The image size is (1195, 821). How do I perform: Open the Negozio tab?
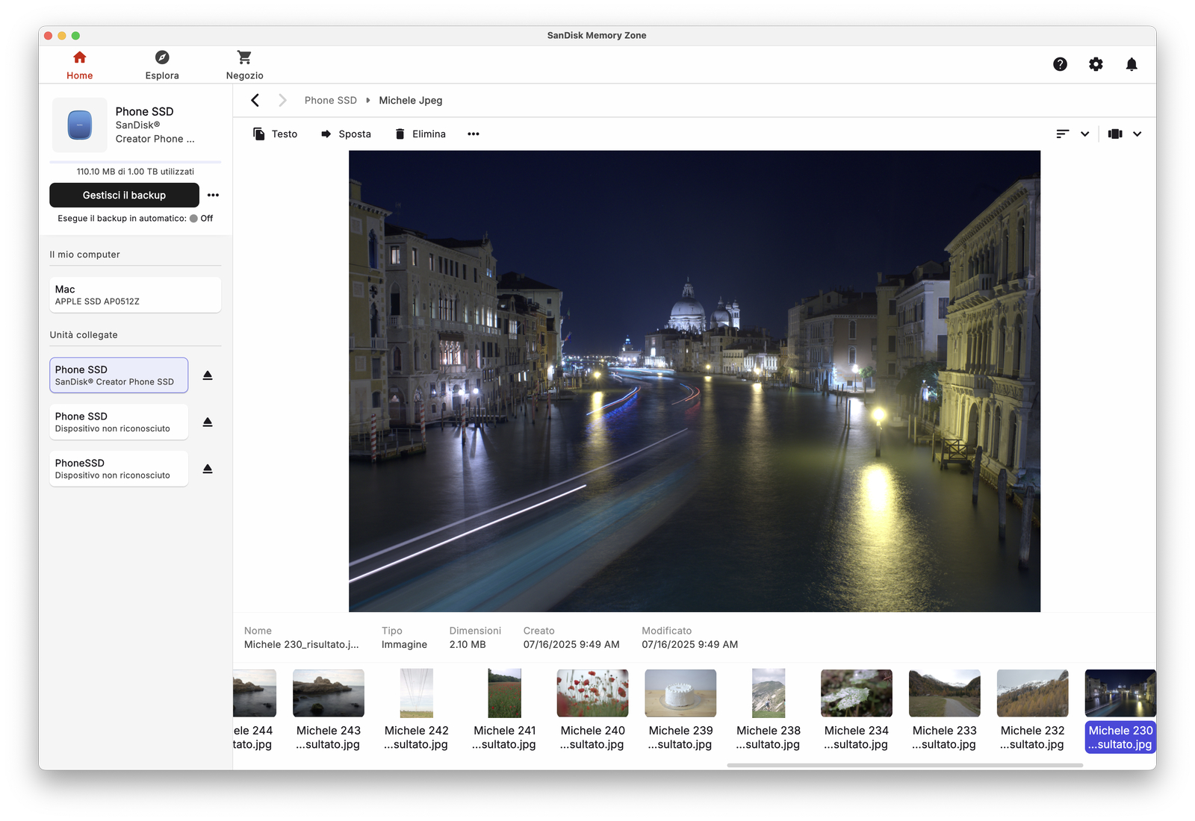click(244, 65)
